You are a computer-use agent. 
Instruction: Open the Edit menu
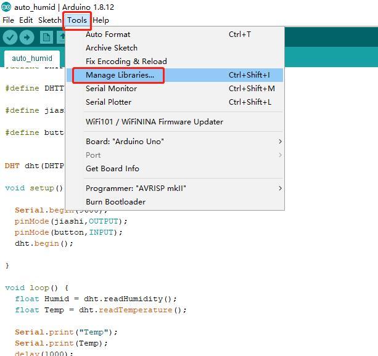pyautogui.click(x=26, y=20)
